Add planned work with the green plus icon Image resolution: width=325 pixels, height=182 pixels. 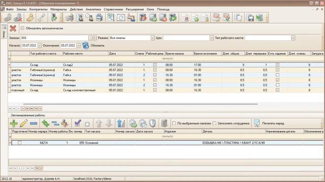click(x=14, y=123)
